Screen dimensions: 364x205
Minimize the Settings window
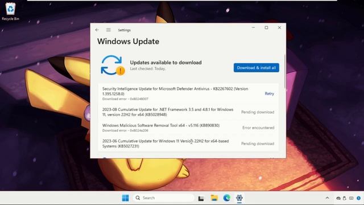tap(253, 28)
